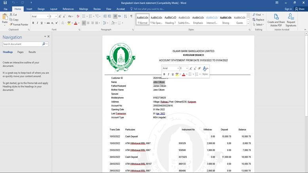The width and height of the screenshot is (308, 173).
Task: Click the Sign in link
Action: click(x=288, y=9)
